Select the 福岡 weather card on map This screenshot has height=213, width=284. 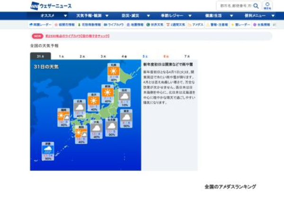63,117
